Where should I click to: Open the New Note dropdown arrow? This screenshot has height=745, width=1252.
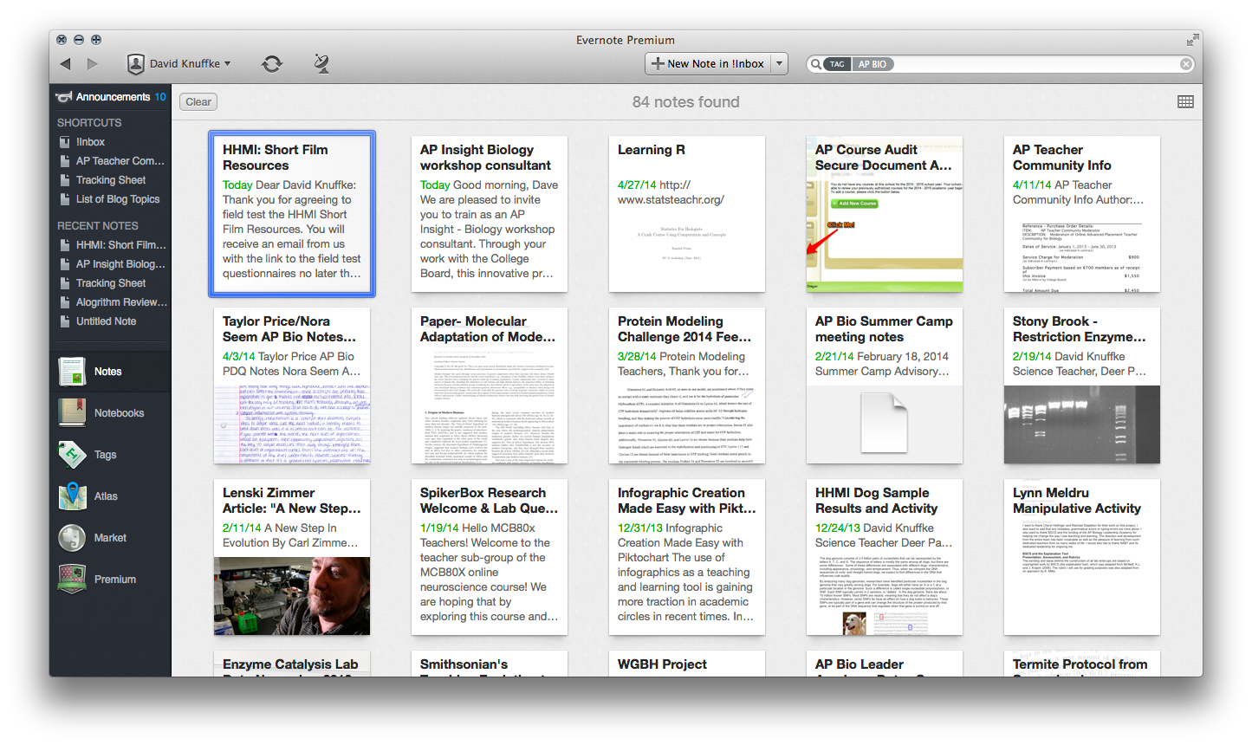[x=779, y=63]
